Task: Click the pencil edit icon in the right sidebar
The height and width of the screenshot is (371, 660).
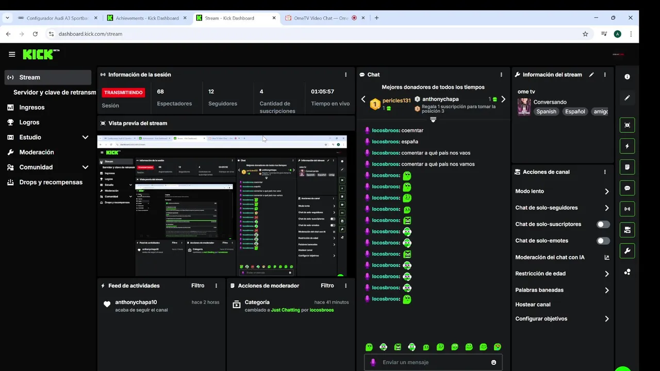Action: (x=627, y=97)
